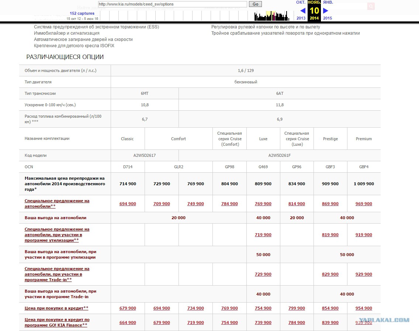Open 'Цена при покупке в кредит' link
Image resolution: width=419 pixels, height=331 pixels.
[56, 308]
